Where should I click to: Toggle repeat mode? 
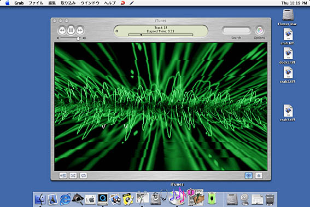point(83,175)
